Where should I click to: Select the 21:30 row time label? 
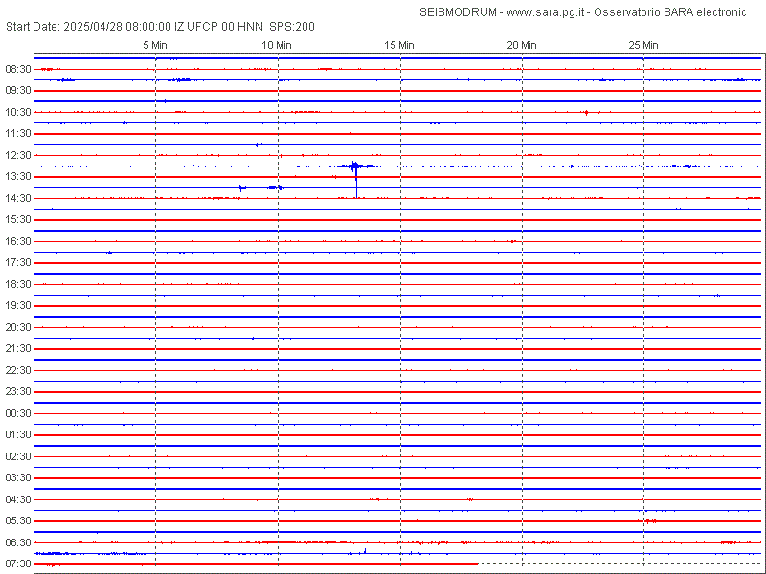(18, 349)
